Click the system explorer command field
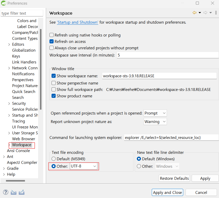Screen dimensions: 219x198 coord(171,138)
